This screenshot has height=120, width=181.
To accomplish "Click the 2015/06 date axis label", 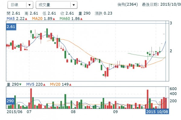I will click(14, 112).
